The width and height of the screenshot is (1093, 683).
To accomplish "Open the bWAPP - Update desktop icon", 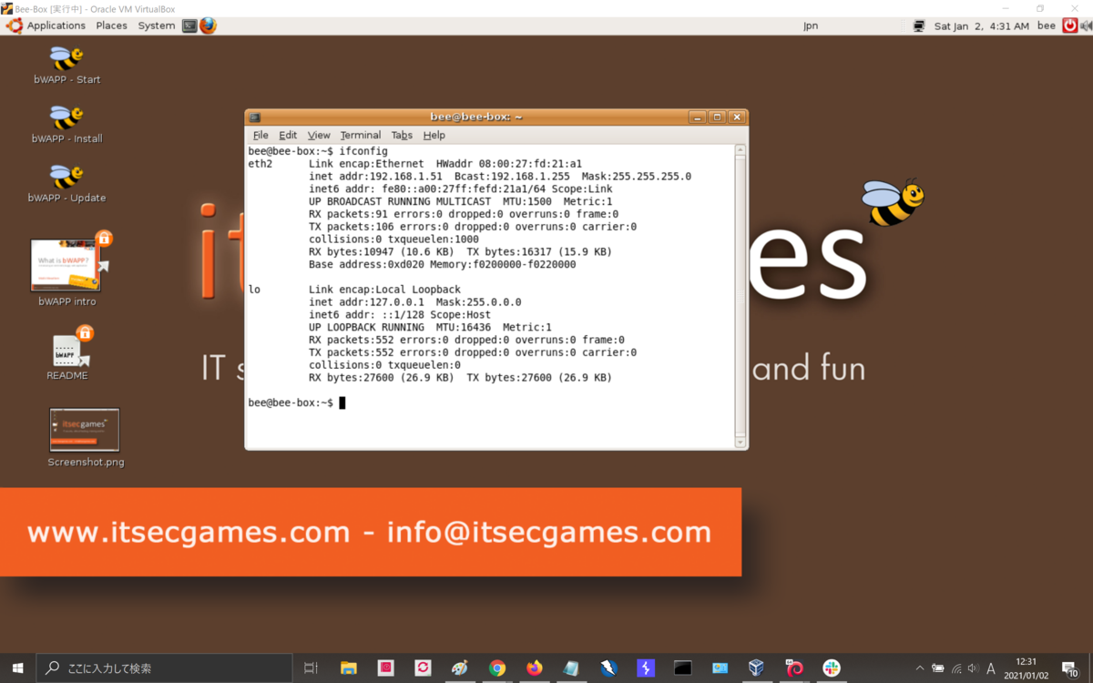I will pos(66,184).
